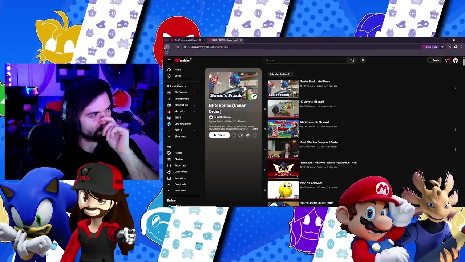This screenshot has height=262, width=465.
Task: Open the Date added (oldest) sort dropdown
Action: (x=280, y=74)
